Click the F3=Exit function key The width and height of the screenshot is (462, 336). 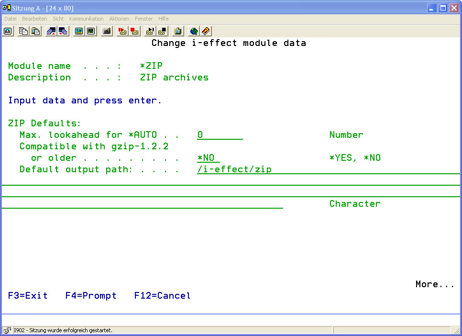point(28,296)
